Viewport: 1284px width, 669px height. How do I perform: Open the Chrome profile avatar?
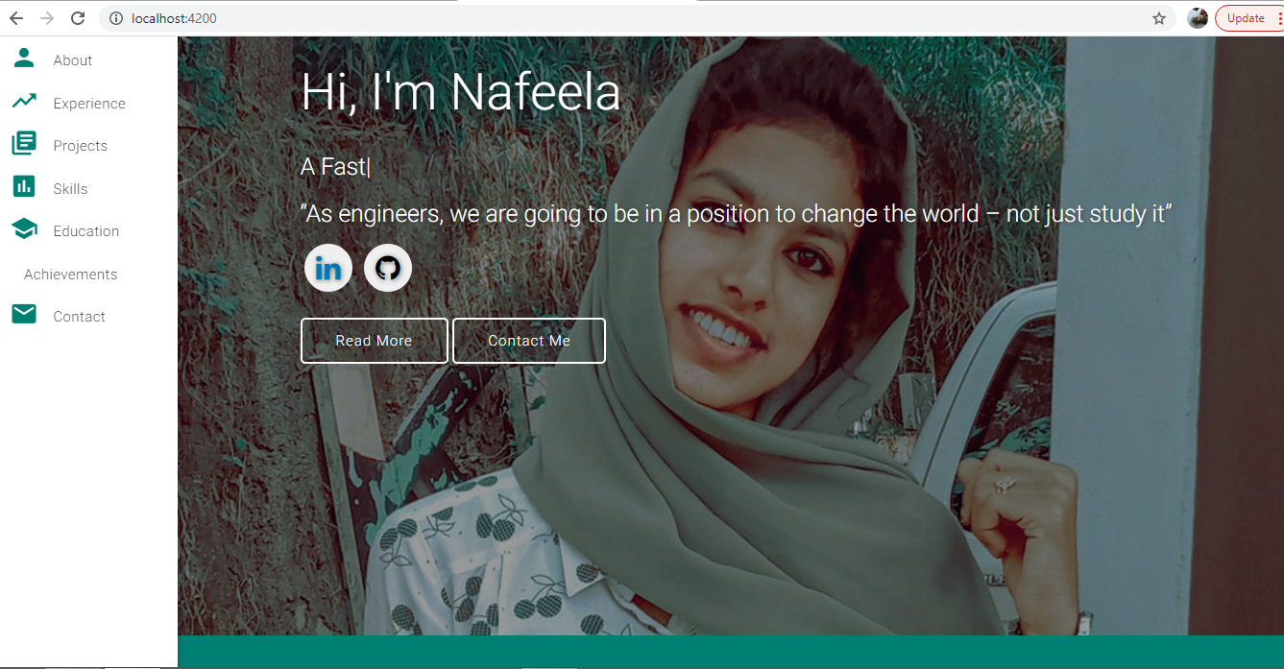coord(1198,18)
